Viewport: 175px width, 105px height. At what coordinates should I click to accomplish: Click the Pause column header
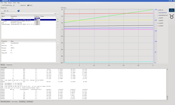coord(48,16)
